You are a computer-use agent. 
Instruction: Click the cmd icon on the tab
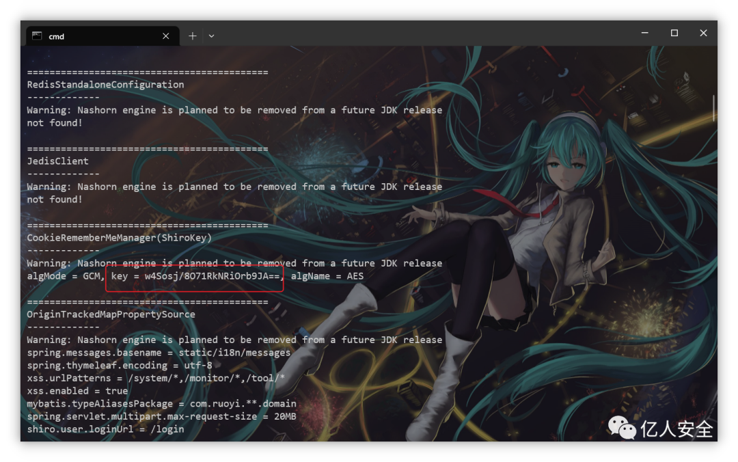pyautogui.click(x=37, y=36)
